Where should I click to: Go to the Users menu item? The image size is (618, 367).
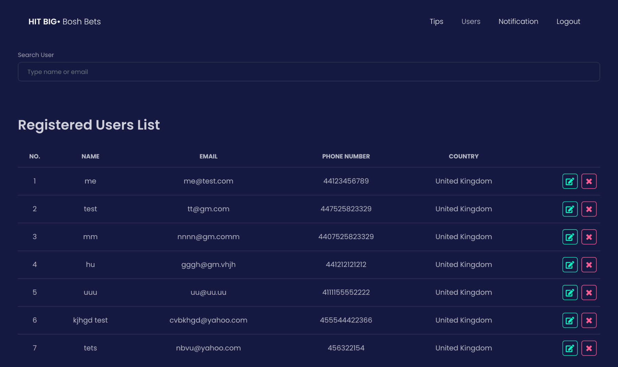coord(471,22)
